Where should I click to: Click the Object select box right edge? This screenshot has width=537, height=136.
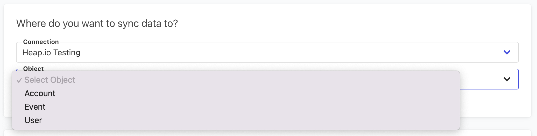[x=516, y=79]
